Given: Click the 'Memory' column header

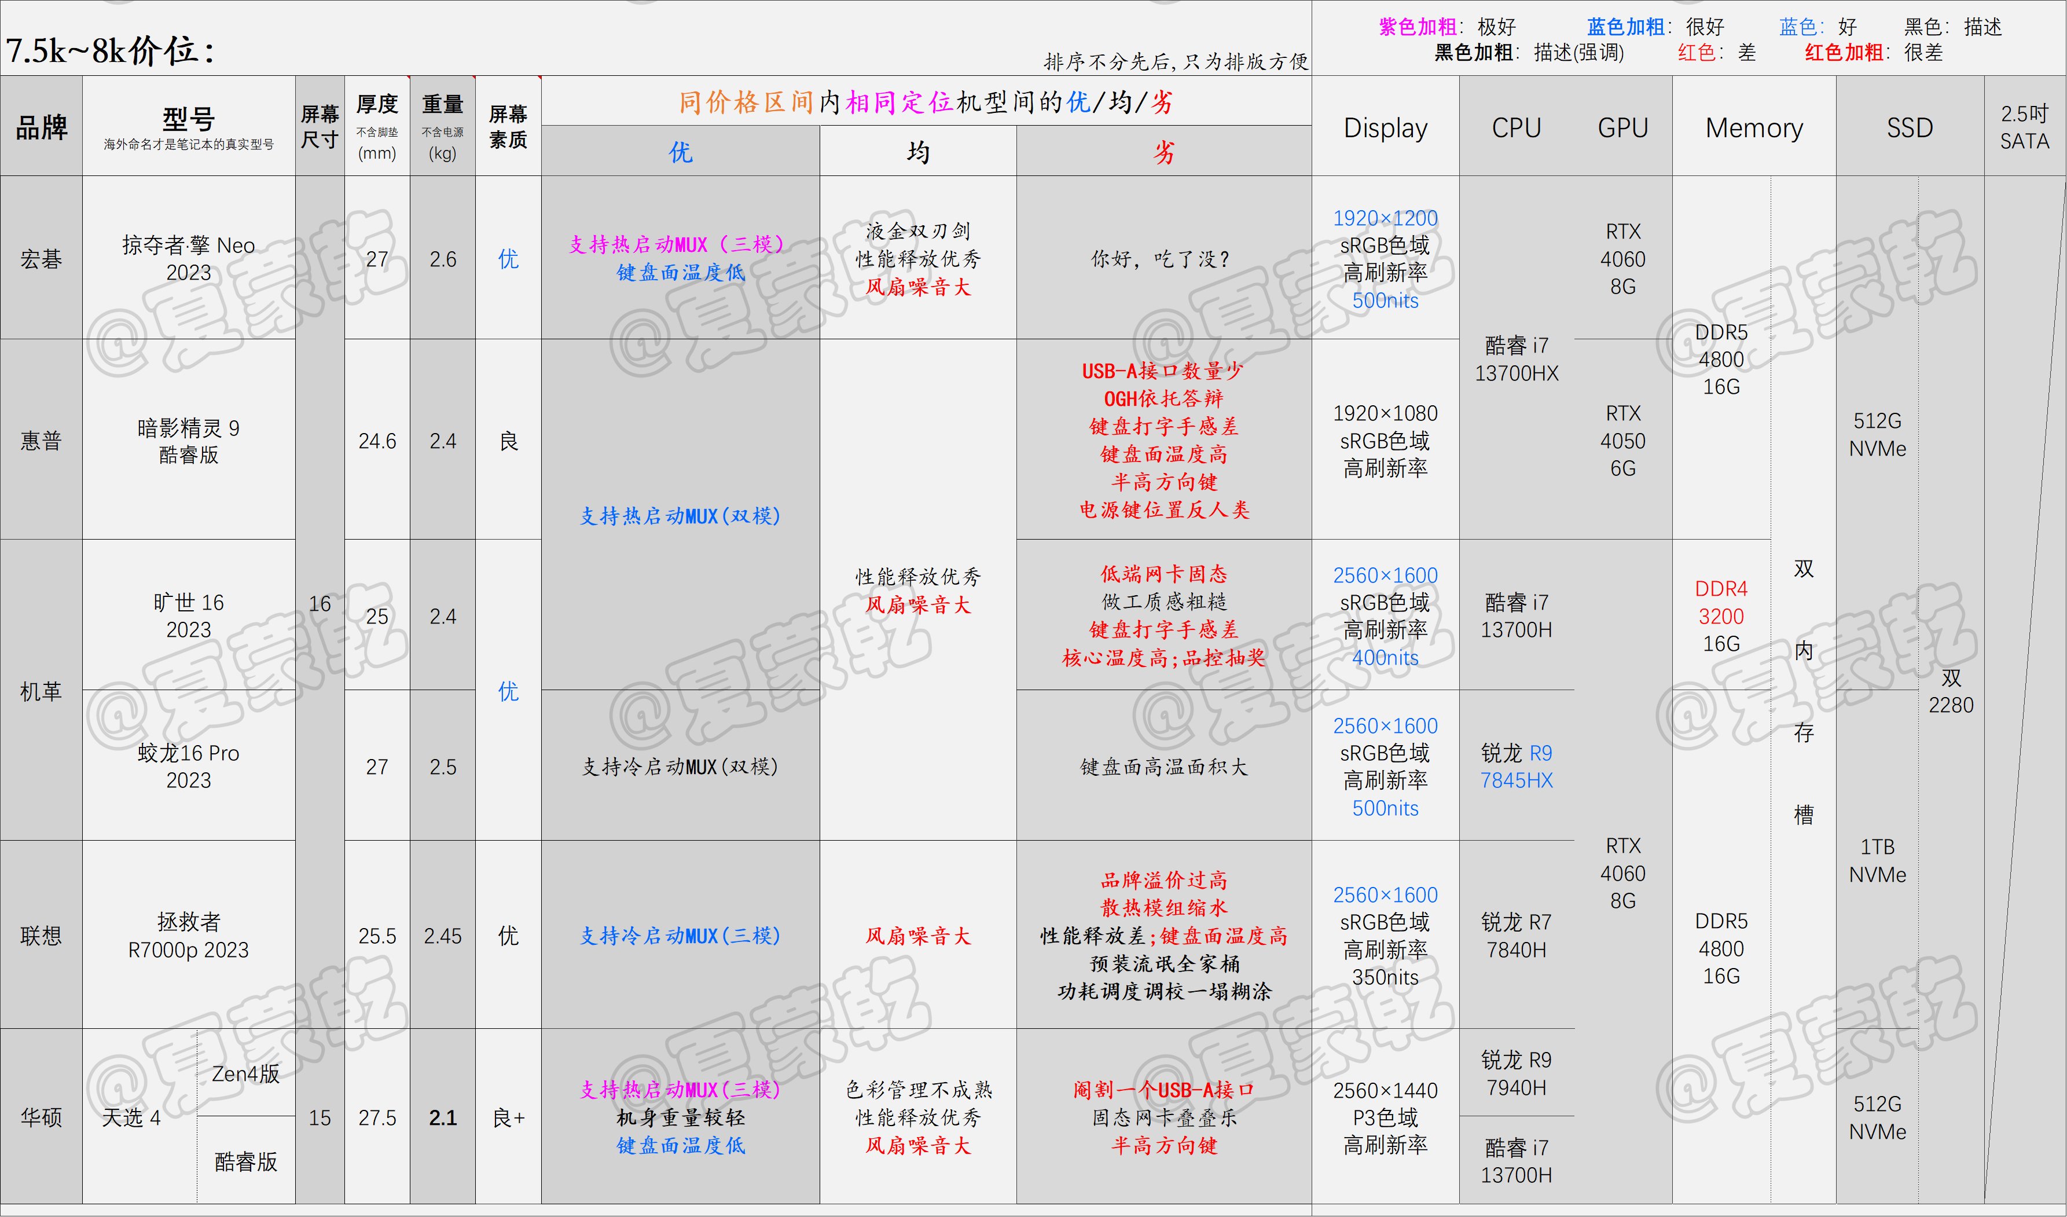Looking at the screenshot, I should point(1754,127).
